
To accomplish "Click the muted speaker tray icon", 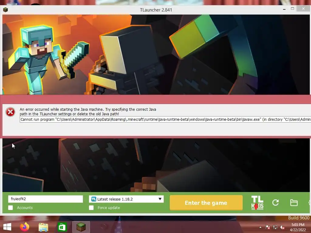I will [x=282, y=227].
